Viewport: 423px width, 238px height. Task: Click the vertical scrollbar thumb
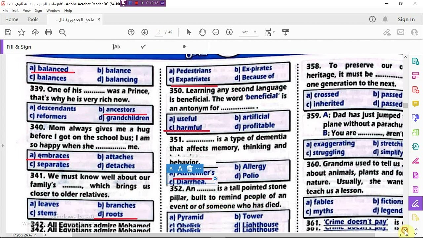pos(405,105)
